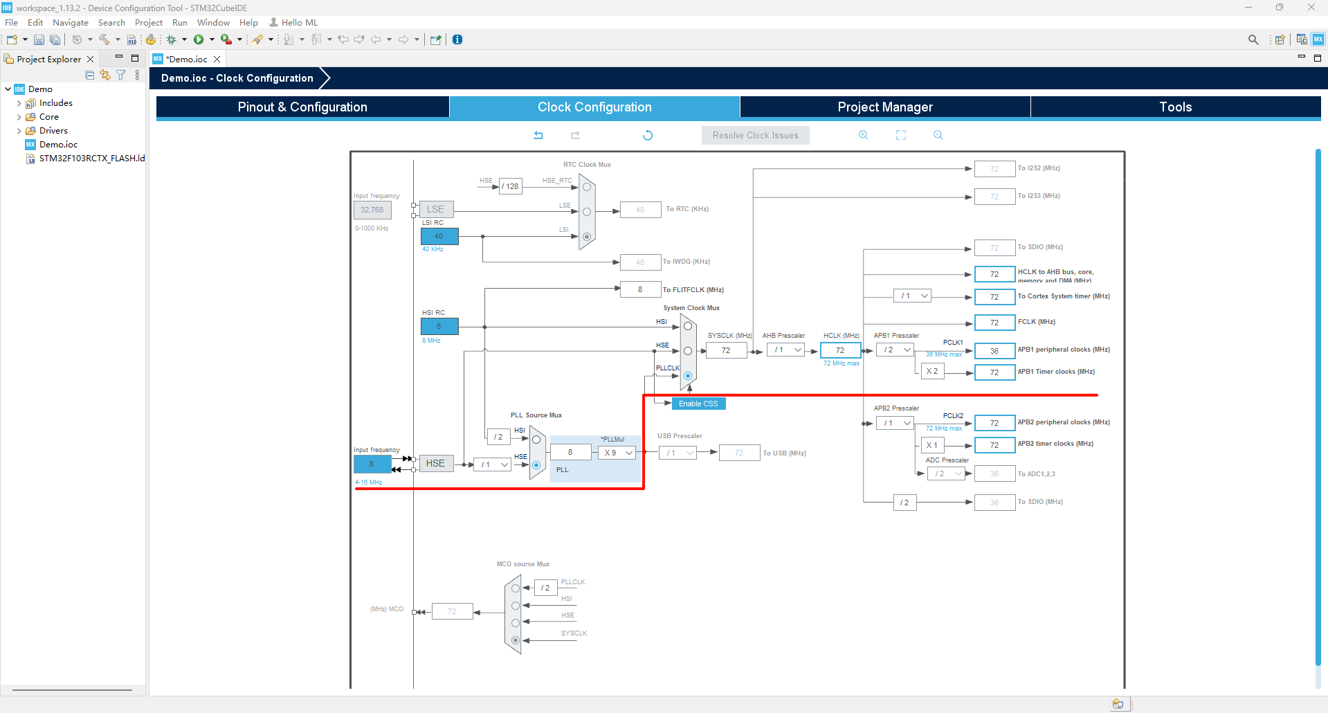
Task: Click Hello ML account link
Action: [294, 23]
